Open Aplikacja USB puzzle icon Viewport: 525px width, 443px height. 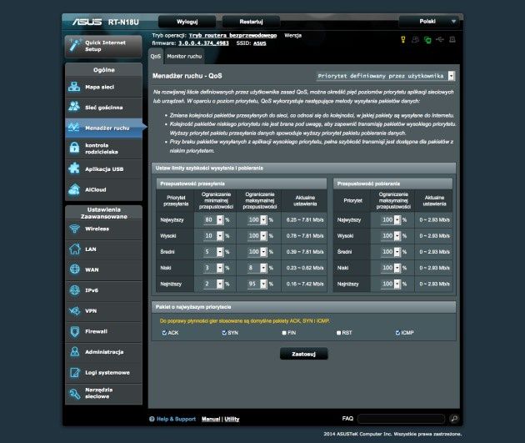(x=74, y=169)
